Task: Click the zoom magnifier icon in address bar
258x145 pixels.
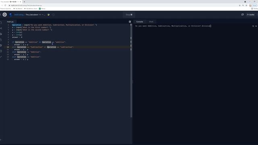Action: [x=243, y=5]
